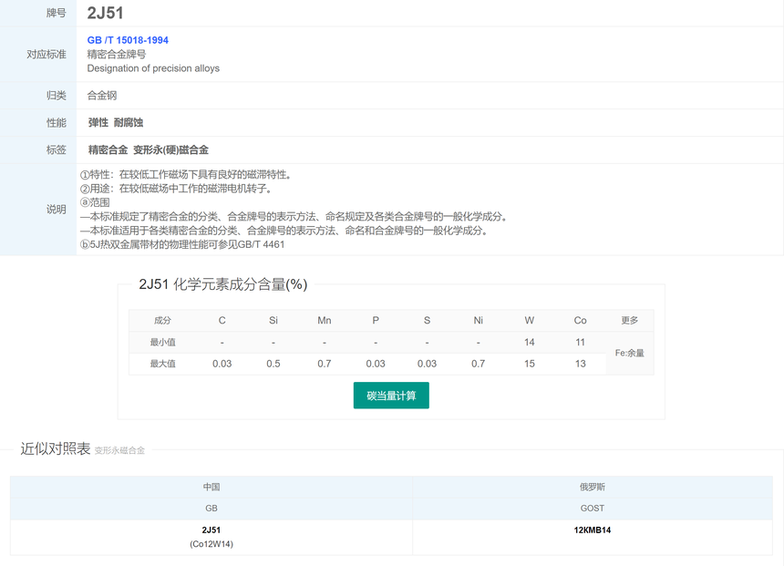Click the 成分 header cell
784x566 pixels.
[162, 320]
